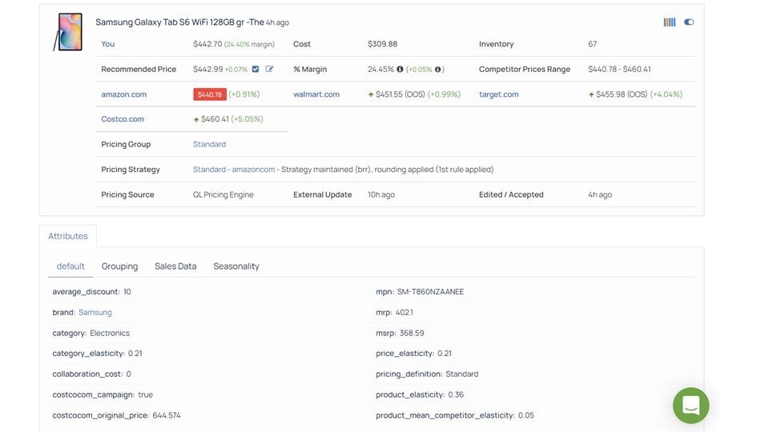This screenshot has height=432, width=769.
Task: Open the walmart.com competitor link
Action: (316, 94)
